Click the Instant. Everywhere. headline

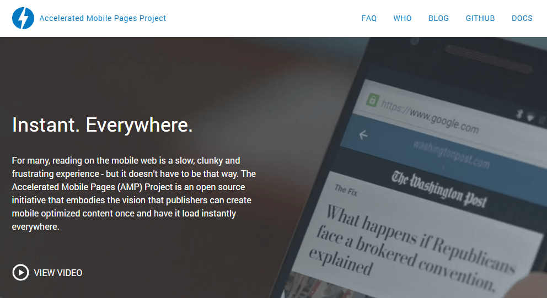point(102,125)
